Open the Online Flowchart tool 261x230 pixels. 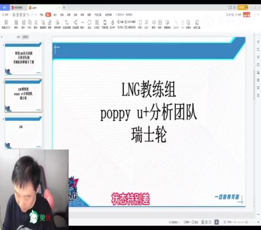point(67,22)
